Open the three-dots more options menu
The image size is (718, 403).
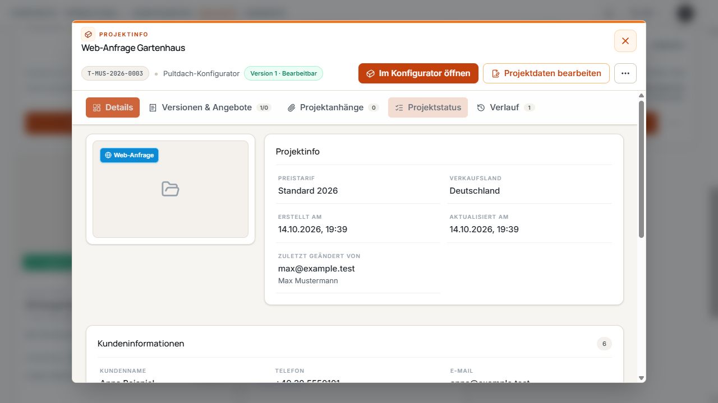[x=625, y=73]
